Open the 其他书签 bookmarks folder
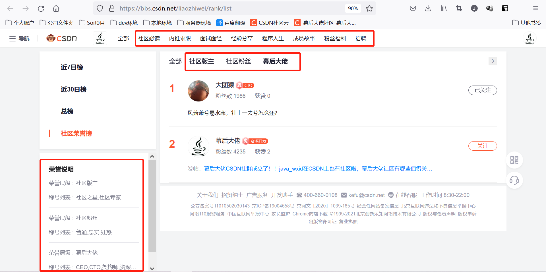Screen dimensions: 546x272 tap(526, 23)
